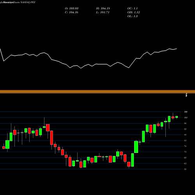Select the open value 'O: 103.03'
Image resolution: width=195 pixels, height=195 pixels.
[x=72, y=9]
